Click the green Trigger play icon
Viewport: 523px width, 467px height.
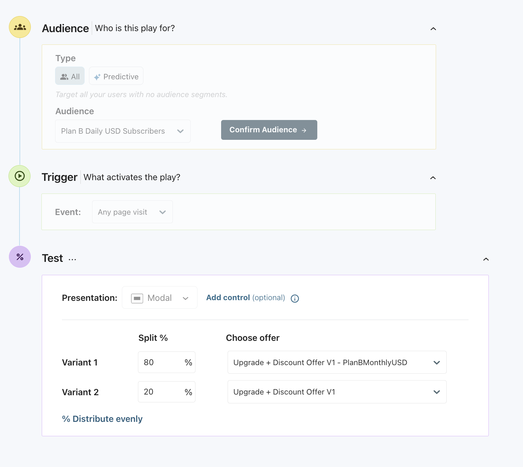[x=20, y=176]
